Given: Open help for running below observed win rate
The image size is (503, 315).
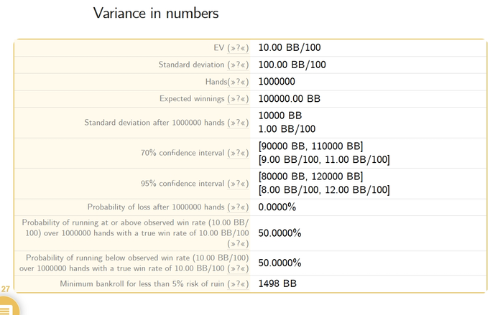Looking at the screenshot, I should coord(238,268).
